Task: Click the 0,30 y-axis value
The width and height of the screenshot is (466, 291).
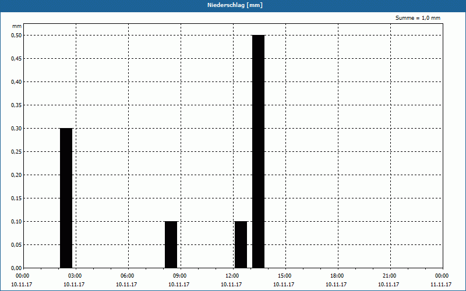Action: [x=16, y=129]
